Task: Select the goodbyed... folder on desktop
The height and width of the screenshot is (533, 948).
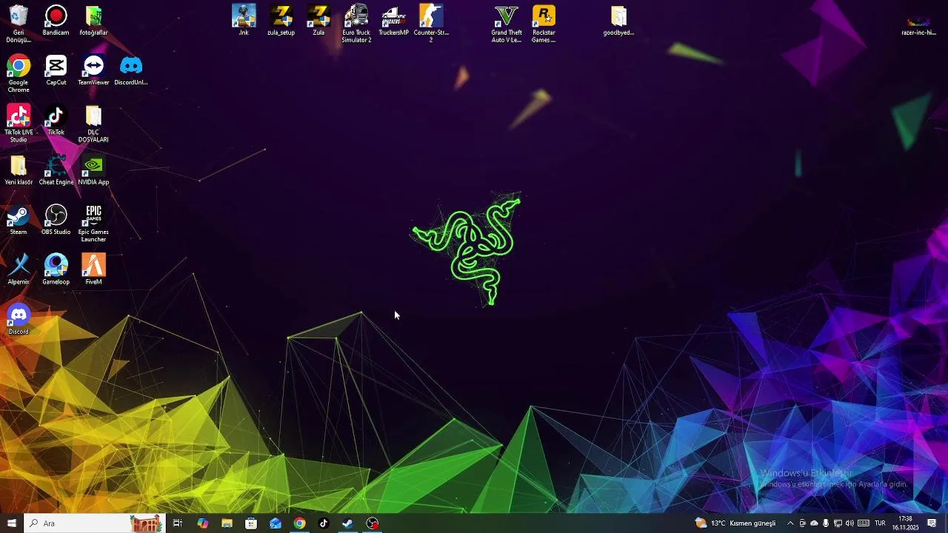Action: tap(618, 21)
